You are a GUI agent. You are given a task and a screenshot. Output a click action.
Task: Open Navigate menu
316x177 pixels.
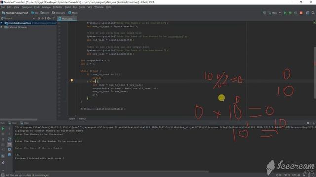27,7
